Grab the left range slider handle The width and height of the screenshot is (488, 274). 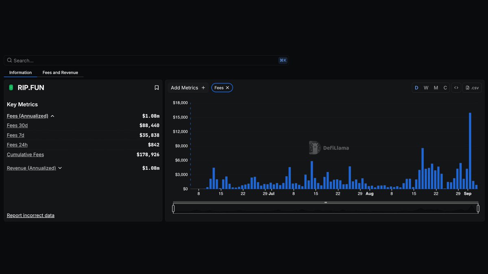tap(173, 209)
